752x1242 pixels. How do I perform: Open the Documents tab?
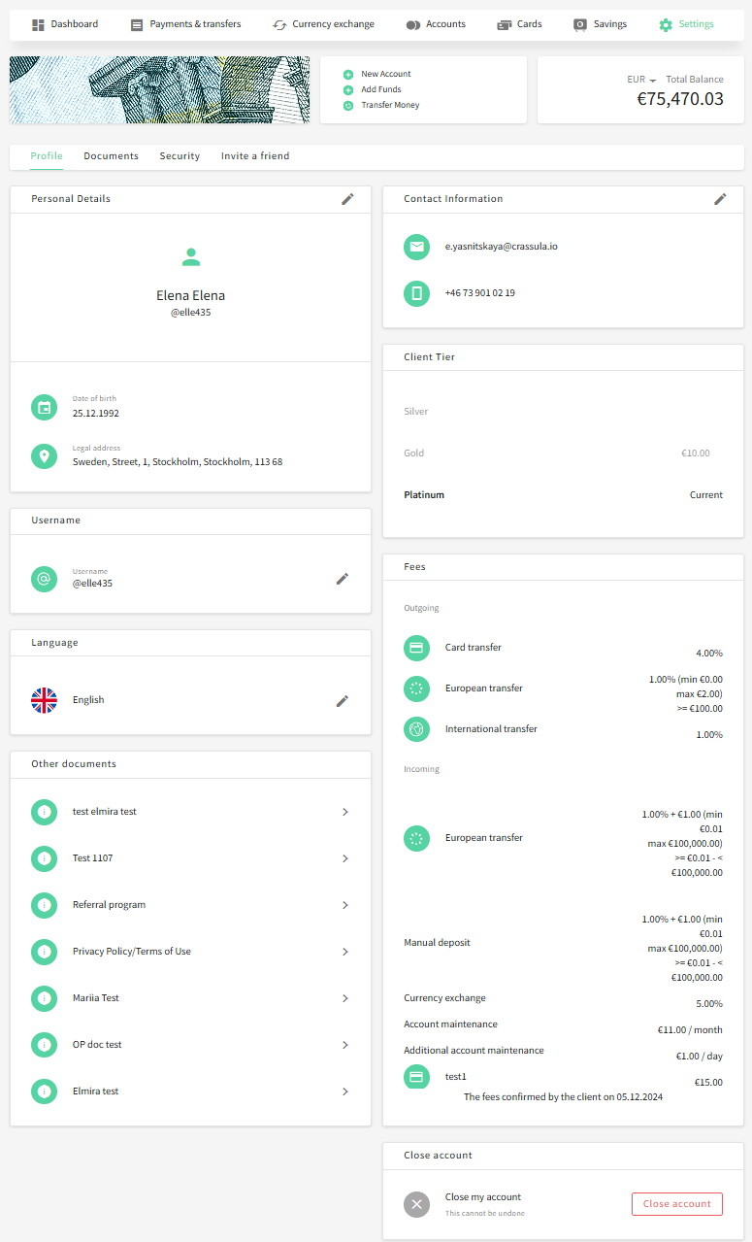pos(111,156)
